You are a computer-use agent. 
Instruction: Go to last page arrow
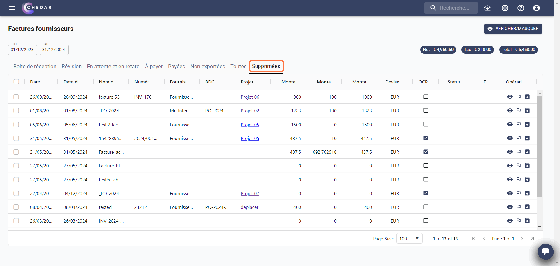(x=533, y=239)
